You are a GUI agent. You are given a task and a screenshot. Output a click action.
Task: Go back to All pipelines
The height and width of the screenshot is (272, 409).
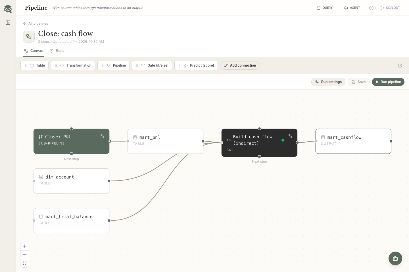coord(36,24)
